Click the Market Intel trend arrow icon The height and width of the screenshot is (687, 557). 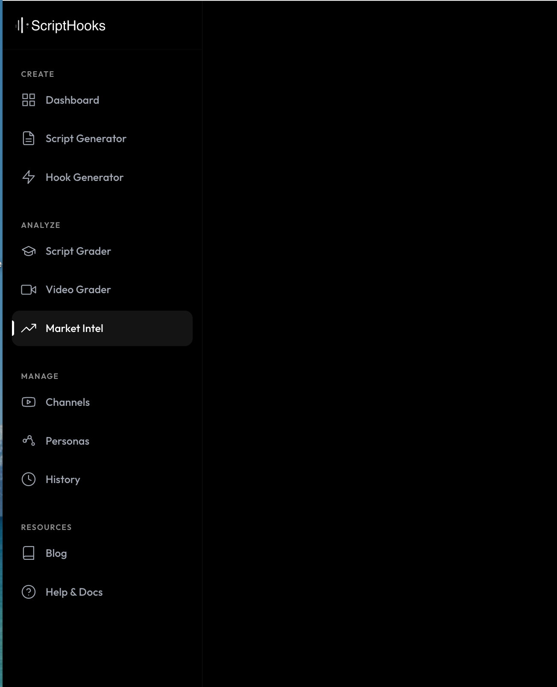[x=29, y=328]
